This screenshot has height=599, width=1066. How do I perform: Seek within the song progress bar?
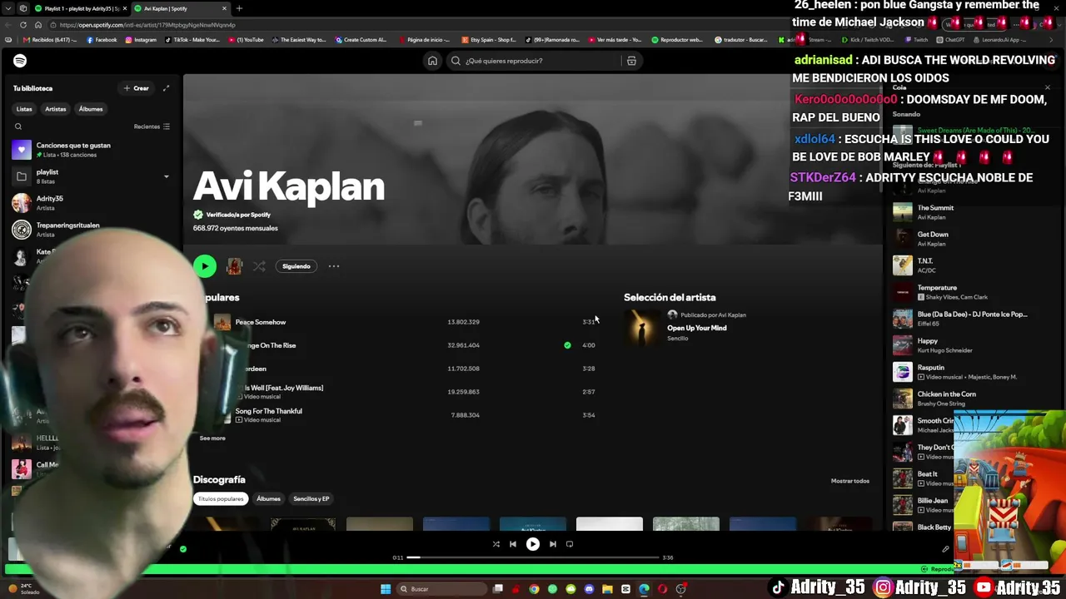click(533, 557)
